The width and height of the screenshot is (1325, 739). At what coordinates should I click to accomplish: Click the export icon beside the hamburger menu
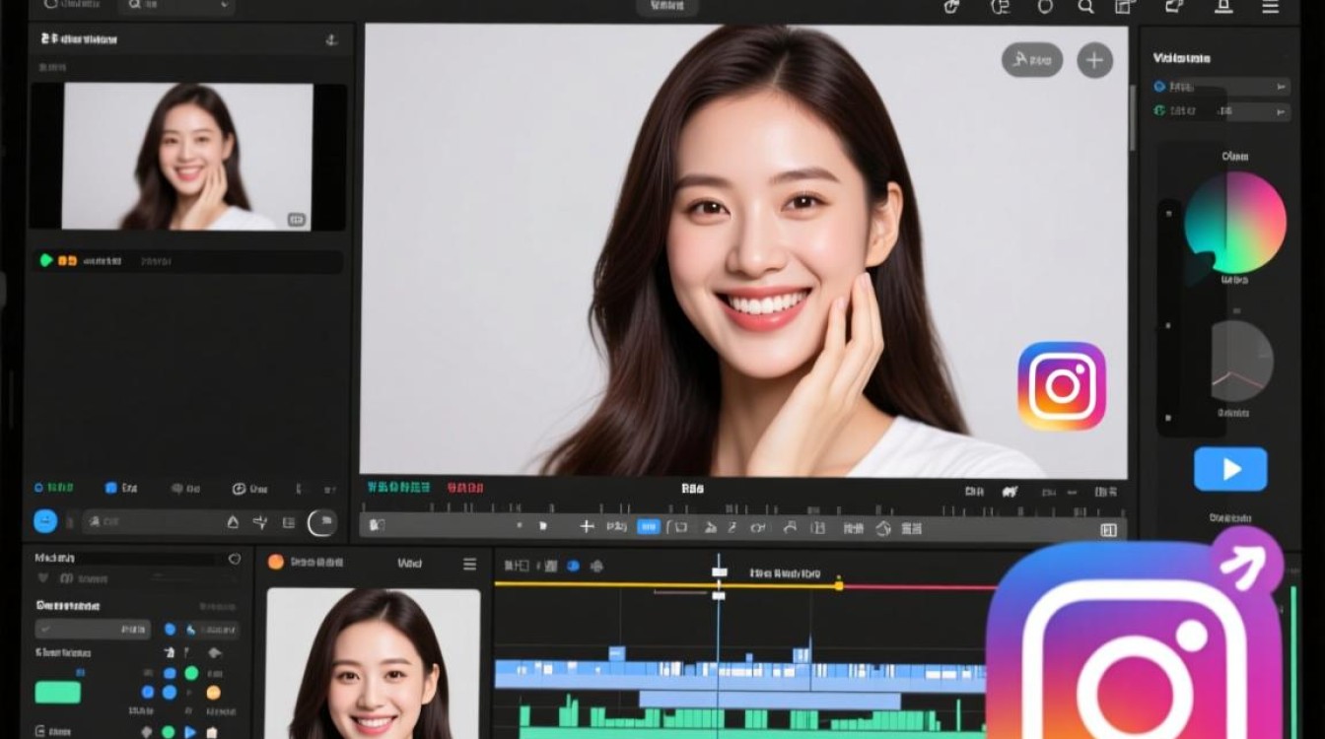click(x=1223, y=7)
